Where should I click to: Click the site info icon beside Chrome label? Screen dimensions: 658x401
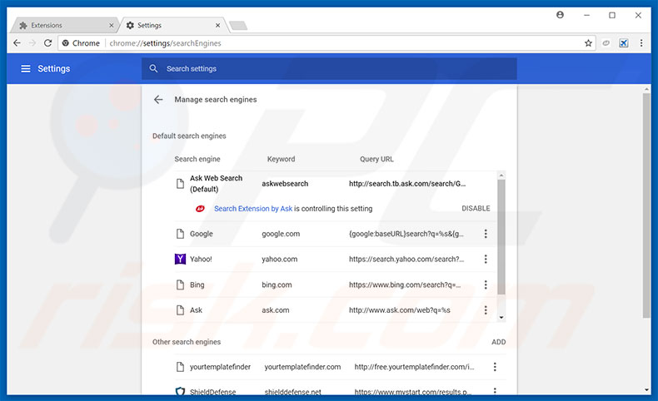tap(66, 43)
